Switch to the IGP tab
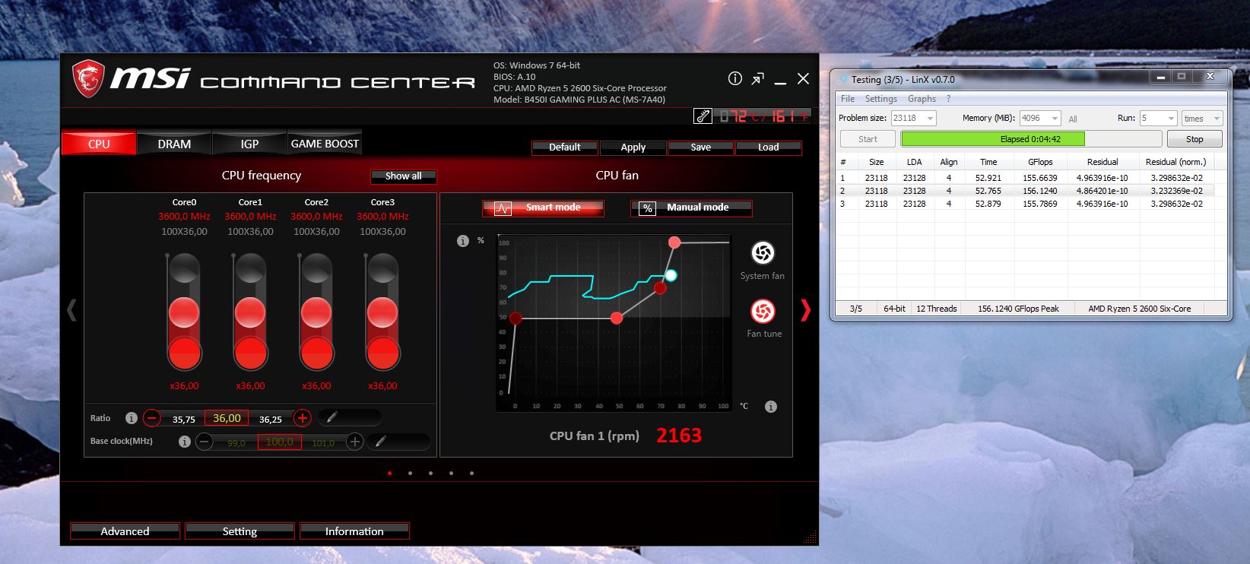The image size is (1250, 564). [x=249, y=144]
